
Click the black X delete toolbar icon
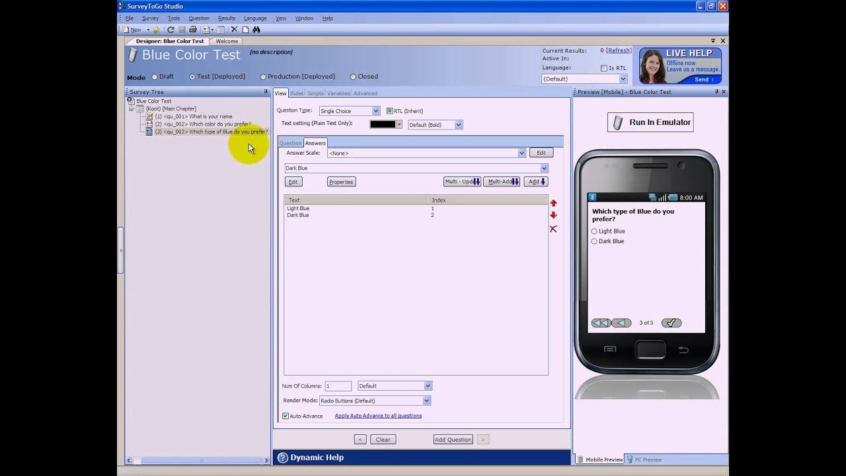pos(234,30)
